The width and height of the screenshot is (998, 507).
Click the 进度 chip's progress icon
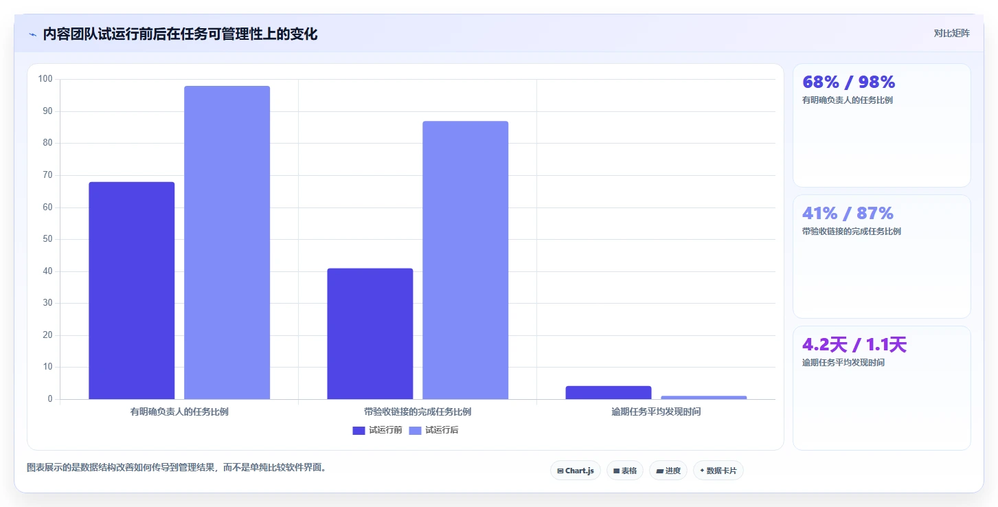coord(659,471)
